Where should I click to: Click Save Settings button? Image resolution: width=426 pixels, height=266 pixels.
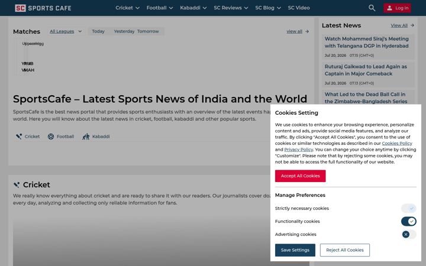(295, 250)
